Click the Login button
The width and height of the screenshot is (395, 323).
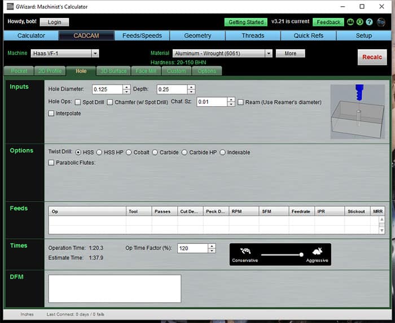[54, 22]
